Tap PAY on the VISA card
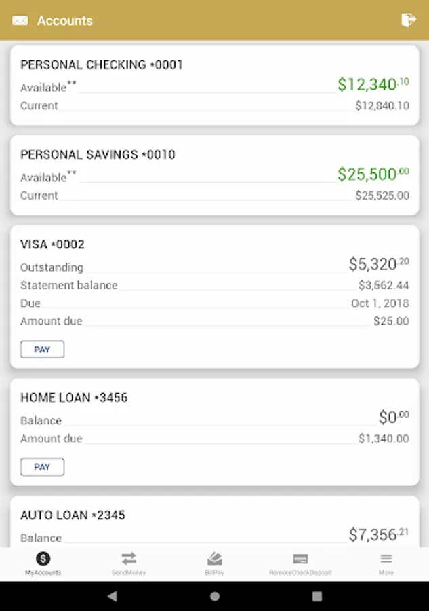The image size is (429, 611). [42, 349]
